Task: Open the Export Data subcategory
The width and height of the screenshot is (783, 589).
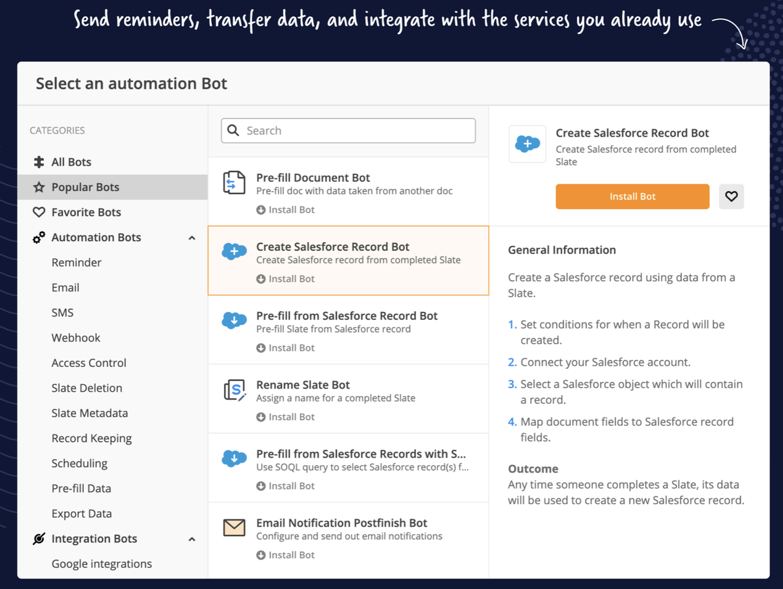Action: tap(81, 514)
